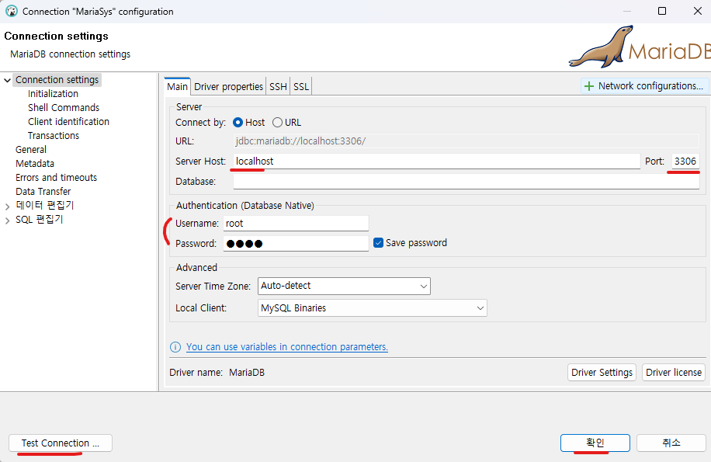
Task: Select the Host radio button
Action: (x=238, y=123)
